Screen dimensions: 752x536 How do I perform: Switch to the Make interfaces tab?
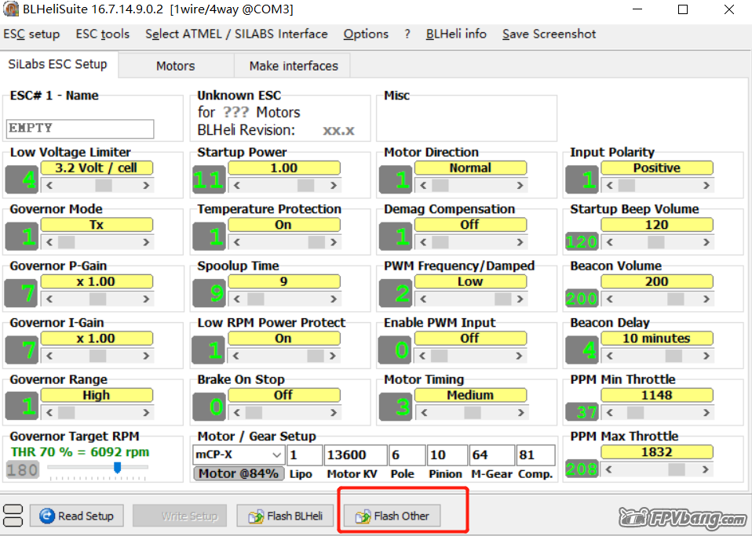[294, 66]
